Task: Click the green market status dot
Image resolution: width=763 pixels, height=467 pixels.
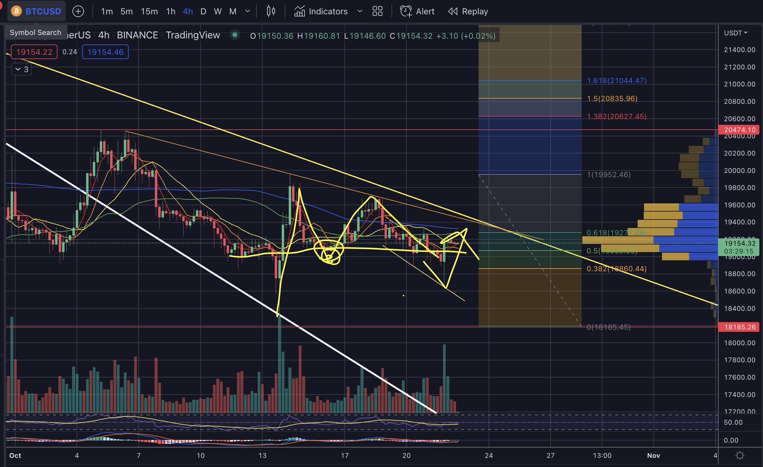Action: tap(235, 35)
